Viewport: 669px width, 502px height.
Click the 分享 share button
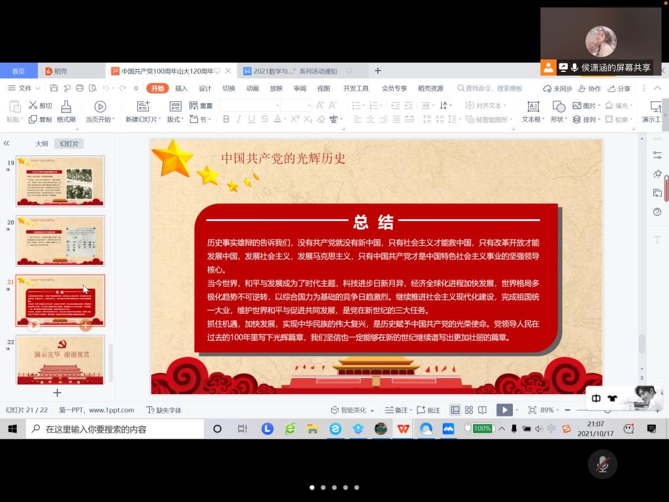click(x=619, y=88)
